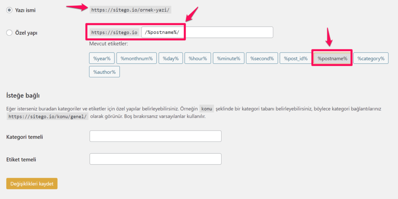Add the %hour% tag
Image resolution: width=398 pixels, height=199 pixels.
[x=198, y=59]
